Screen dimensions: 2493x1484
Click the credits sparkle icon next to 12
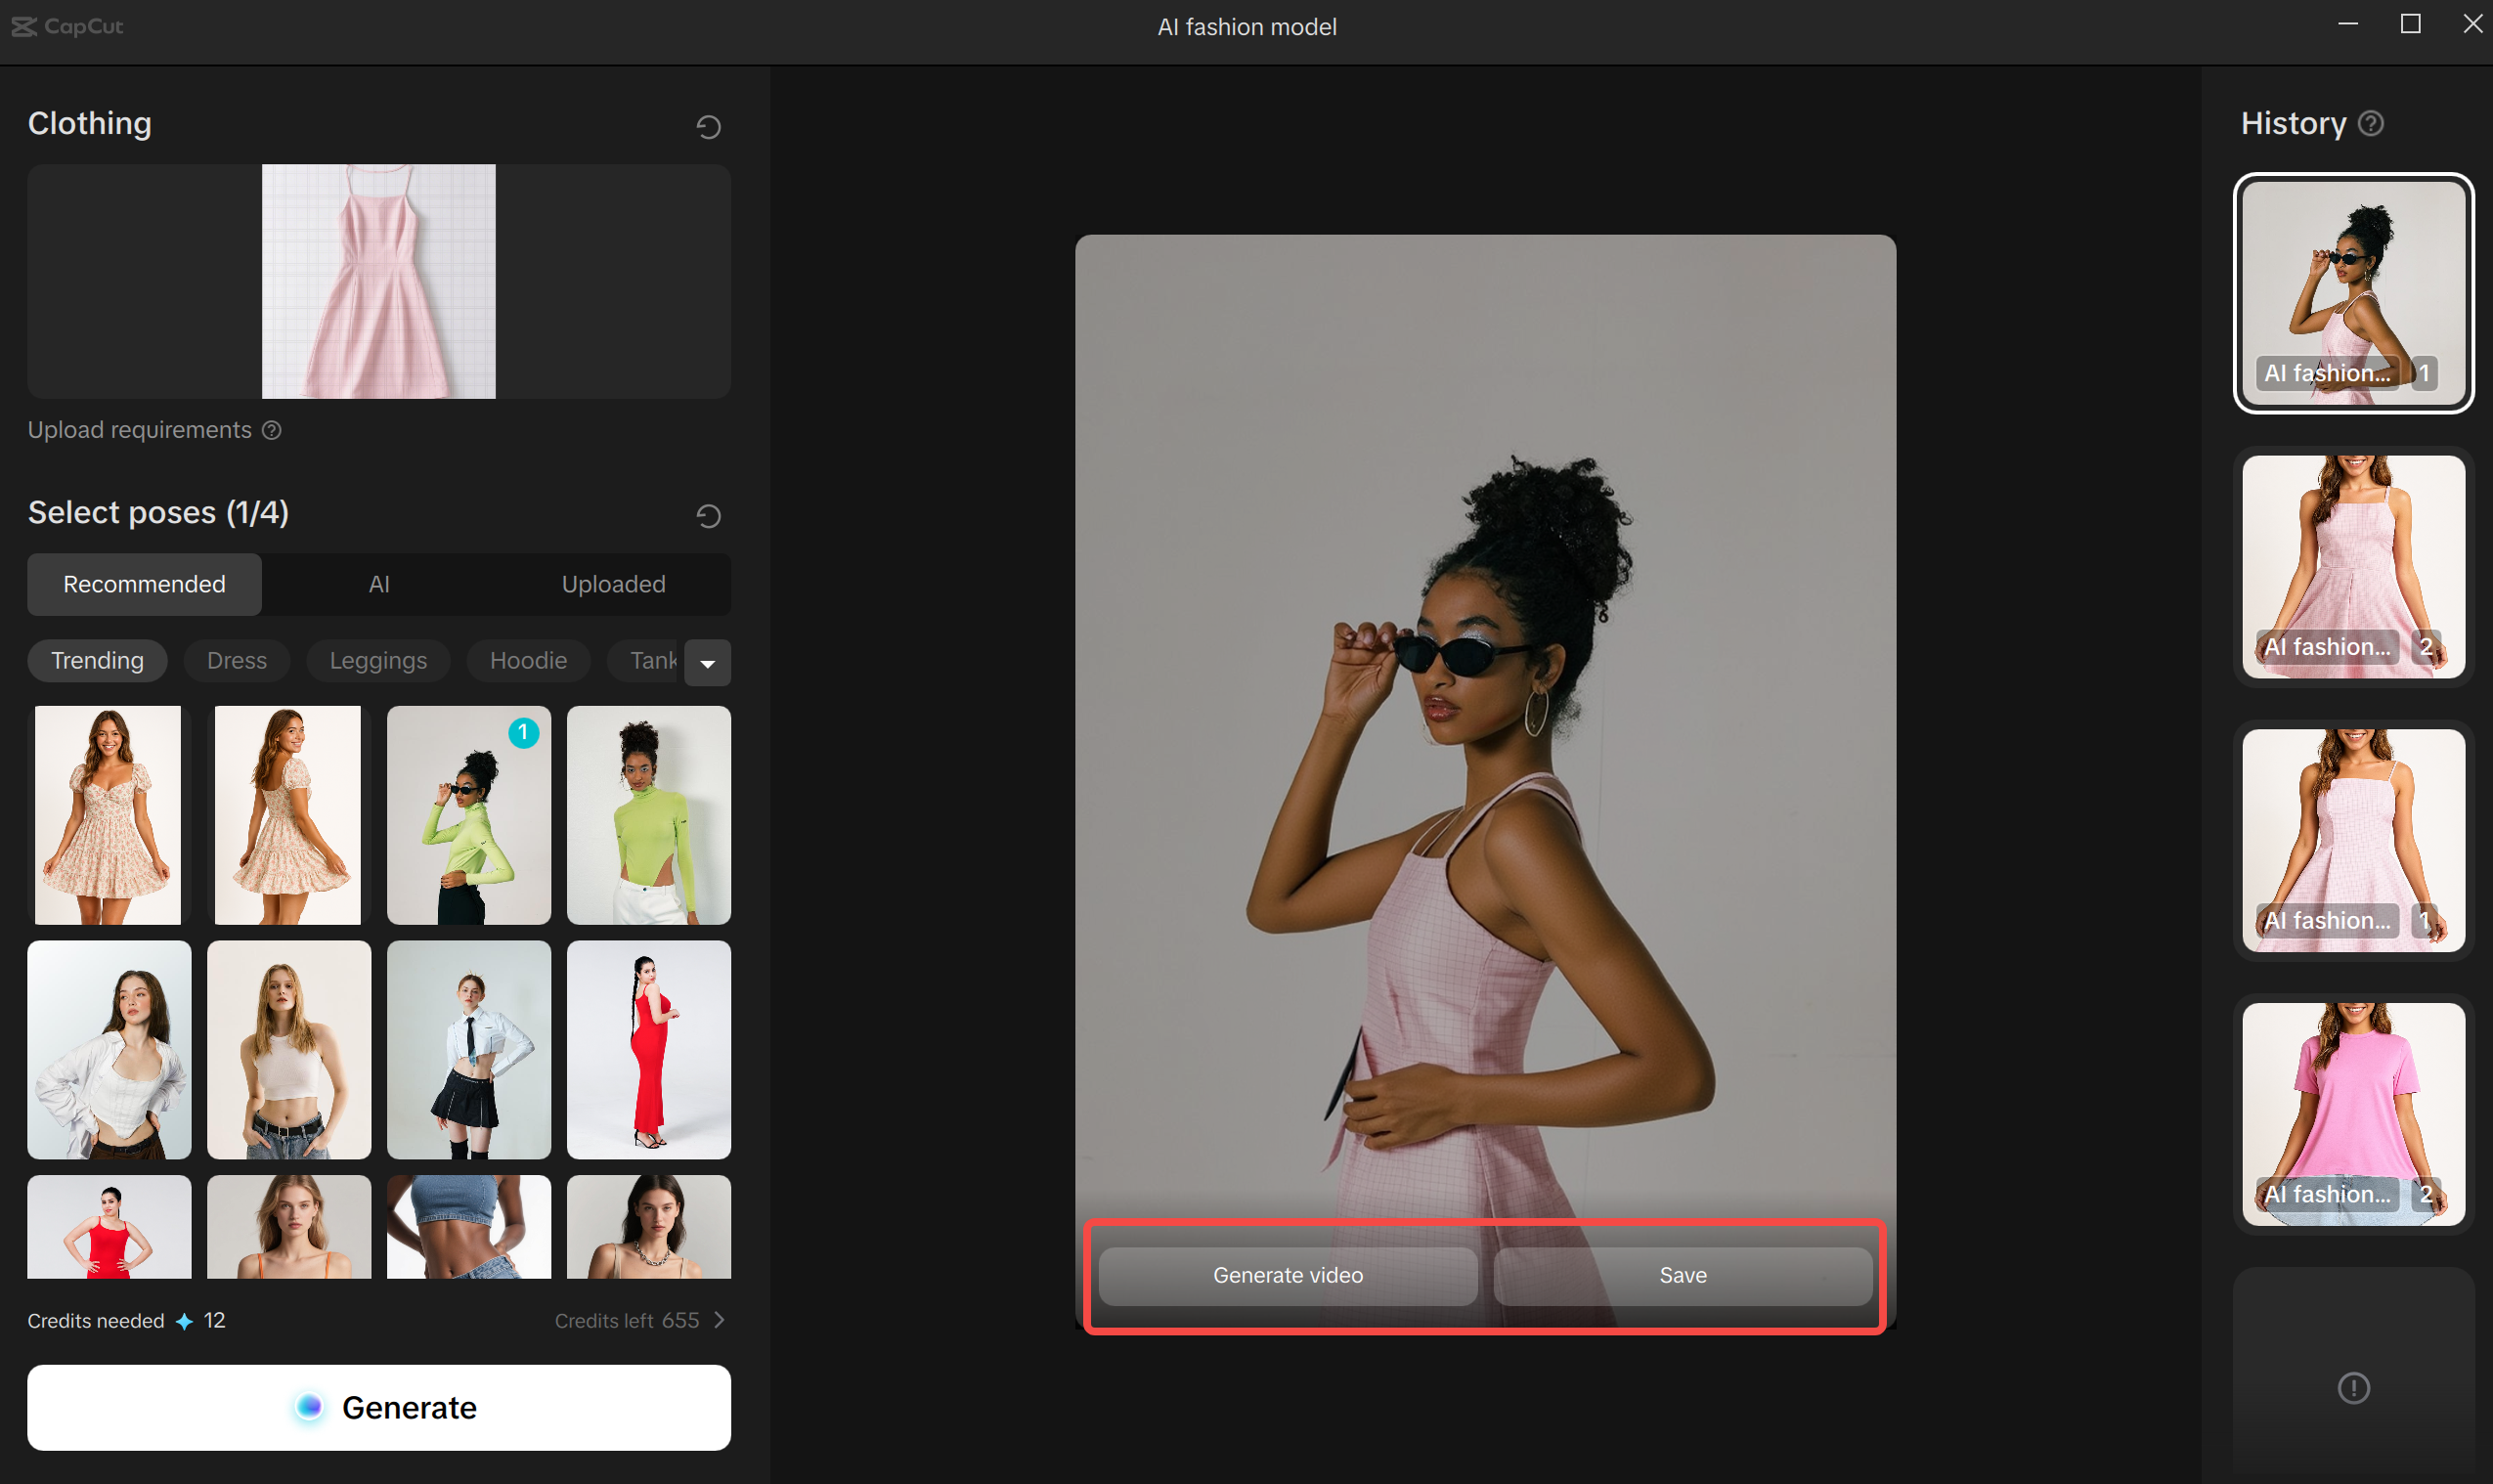[184, 1322]
